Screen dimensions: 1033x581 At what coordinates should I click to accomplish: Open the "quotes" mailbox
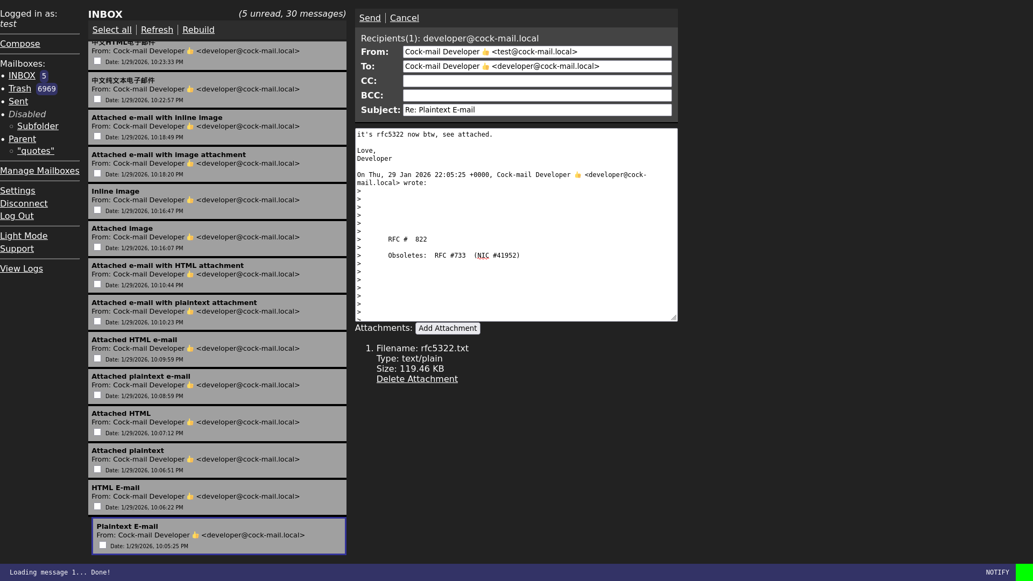[35, 151]
